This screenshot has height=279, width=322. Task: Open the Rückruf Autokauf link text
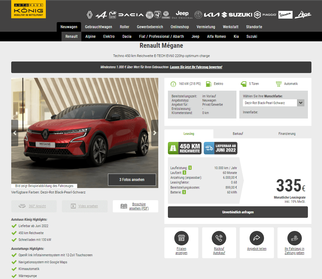(219, 251)
